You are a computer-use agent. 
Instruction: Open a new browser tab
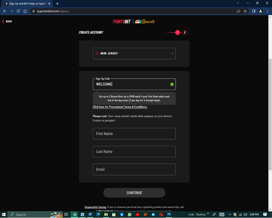pos(57,3)
